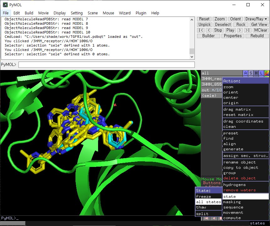270x226 pixels.
Task: Open the Edit menu
Action: pos(17,13)
